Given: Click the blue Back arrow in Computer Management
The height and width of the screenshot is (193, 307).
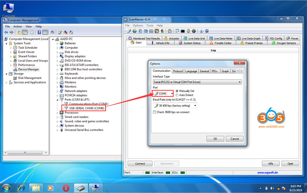Looking at the screenshot, I should coord(6,32).
